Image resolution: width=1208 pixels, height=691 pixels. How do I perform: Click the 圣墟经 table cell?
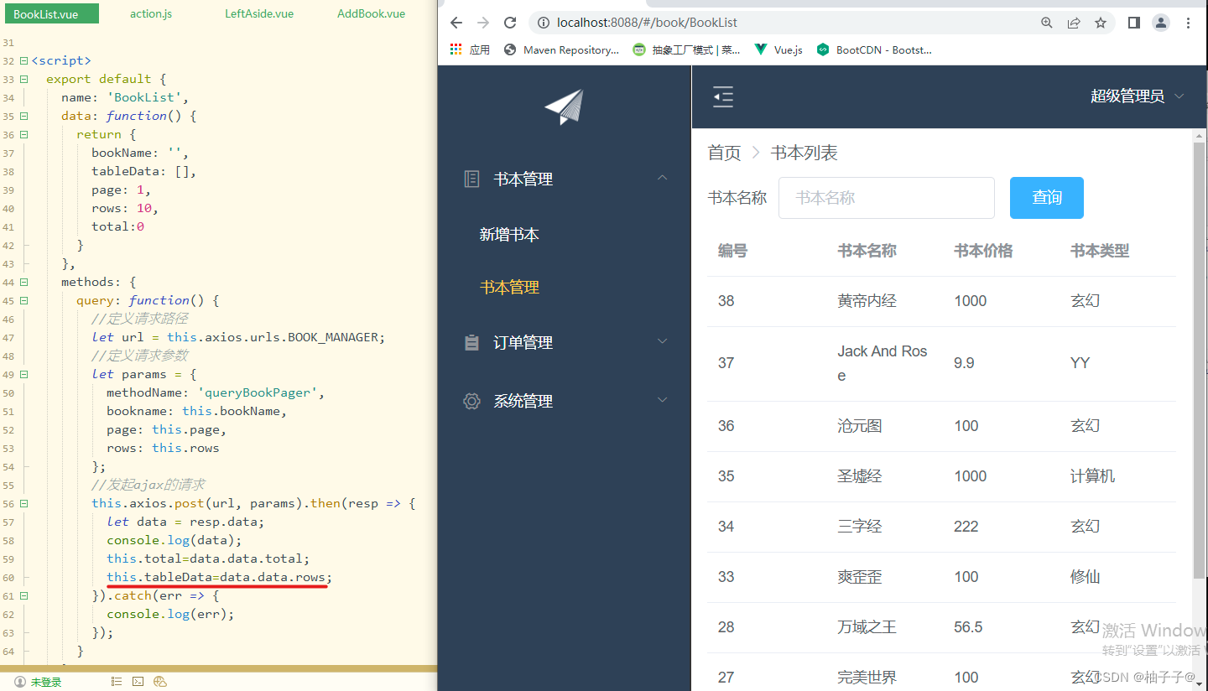[x=860, y=476]
